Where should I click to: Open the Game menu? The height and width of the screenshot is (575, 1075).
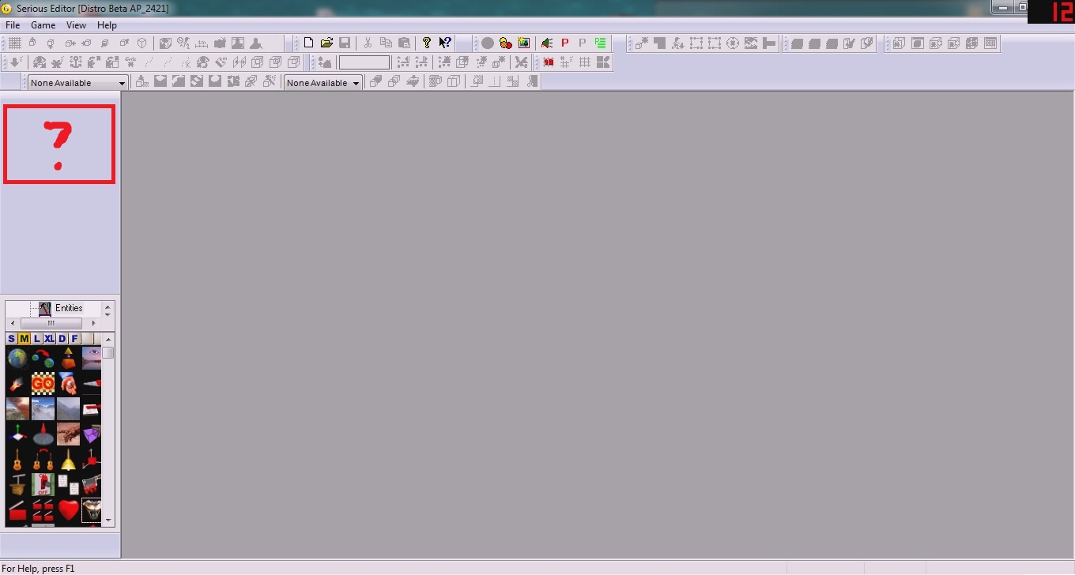tap(43, 25)
